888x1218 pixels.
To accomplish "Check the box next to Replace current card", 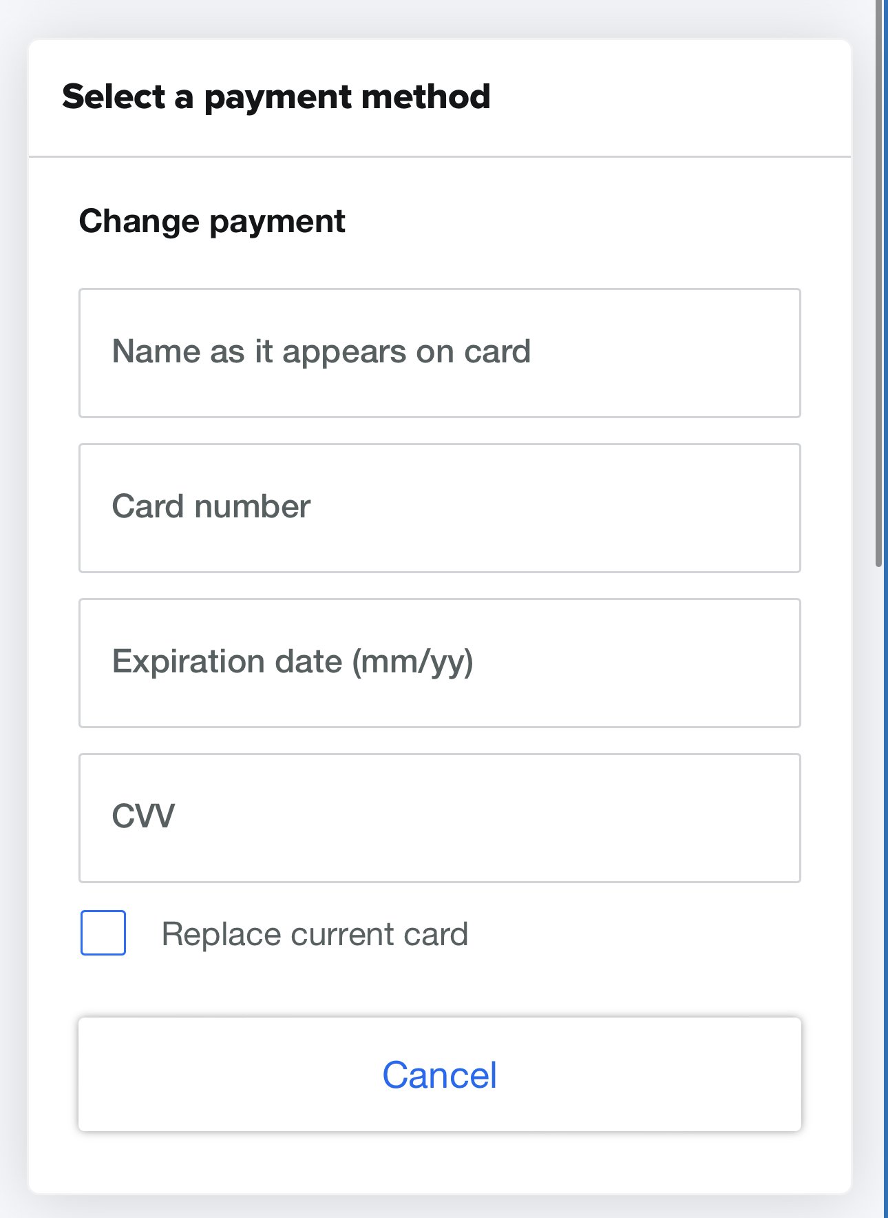I will (x=102, y=933).
